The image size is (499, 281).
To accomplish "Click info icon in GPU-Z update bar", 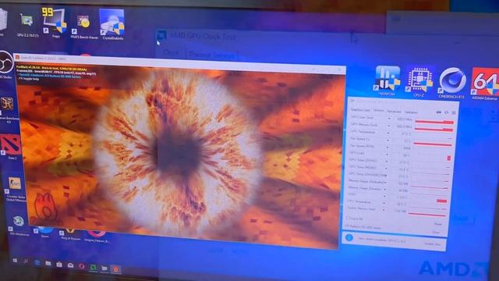I will 349,237.
